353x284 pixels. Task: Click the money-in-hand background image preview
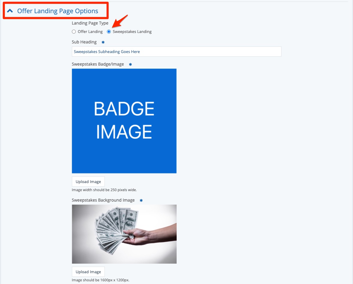[x=124, y=234]
